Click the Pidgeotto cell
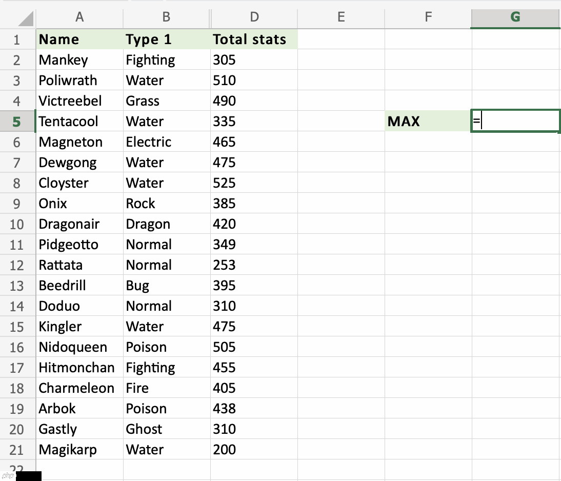 click(79, 245)
